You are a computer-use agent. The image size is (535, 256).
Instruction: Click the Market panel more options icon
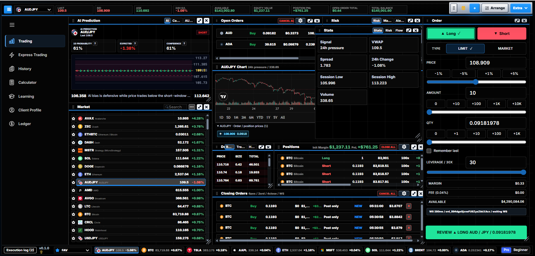pos(191,107)
